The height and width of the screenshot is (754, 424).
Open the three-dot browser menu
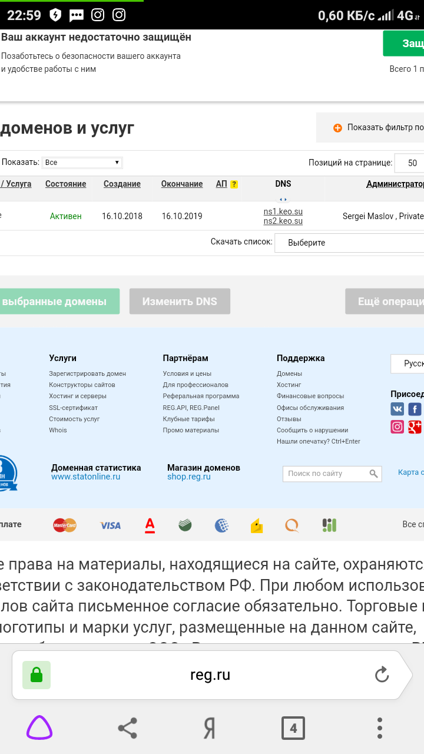[x=380, y=728]
